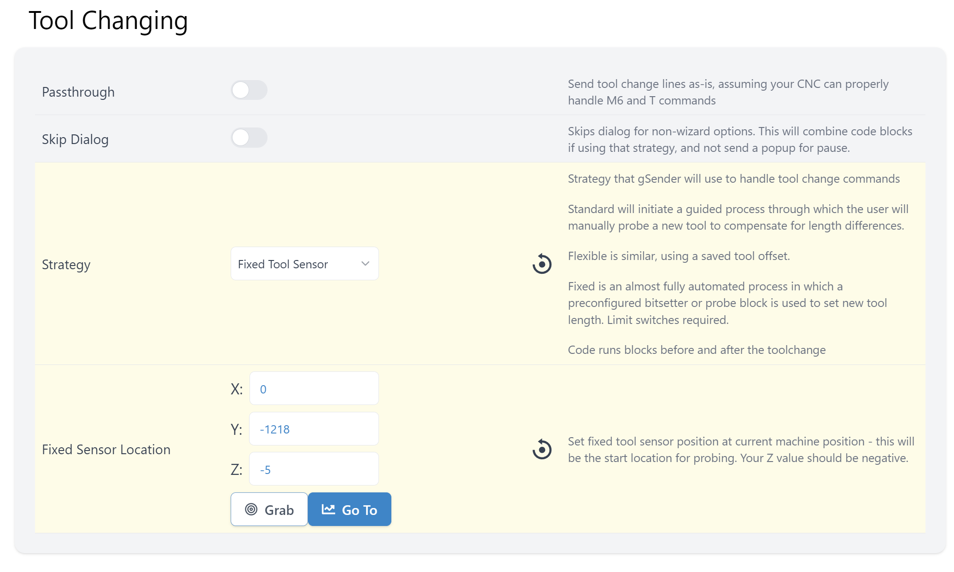
Task: Click the target icon on Grab button
Action: click(x=251, y=509)
